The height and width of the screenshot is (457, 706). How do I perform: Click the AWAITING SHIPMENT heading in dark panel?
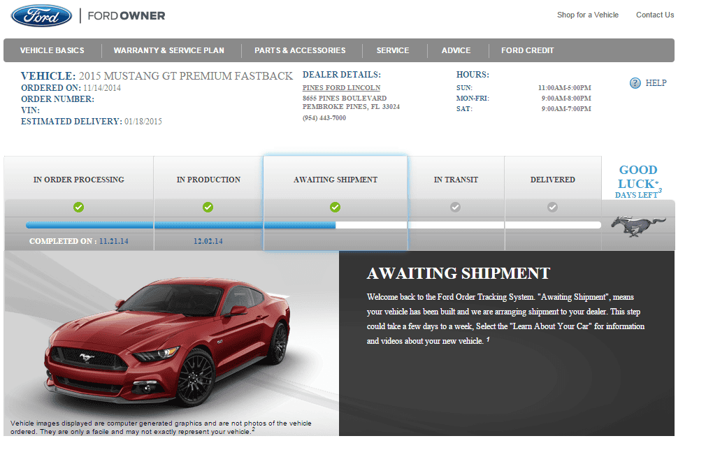pos(459,273)
